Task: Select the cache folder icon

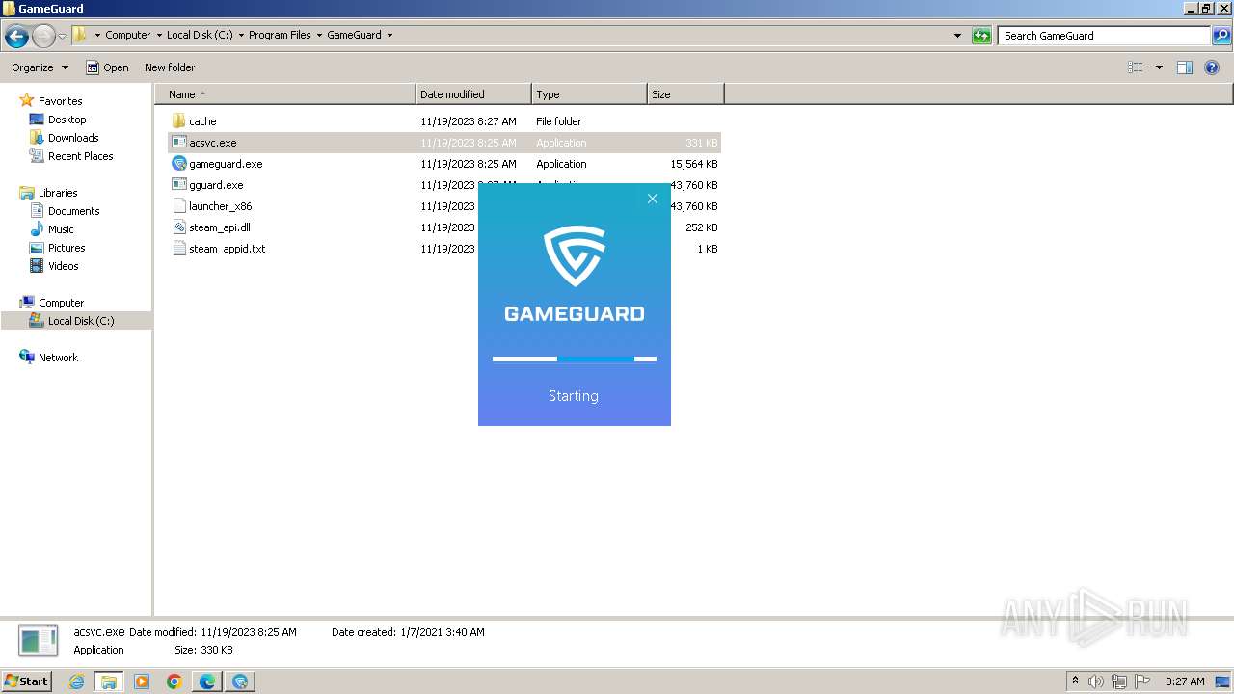Action: (x=178, y=121)
